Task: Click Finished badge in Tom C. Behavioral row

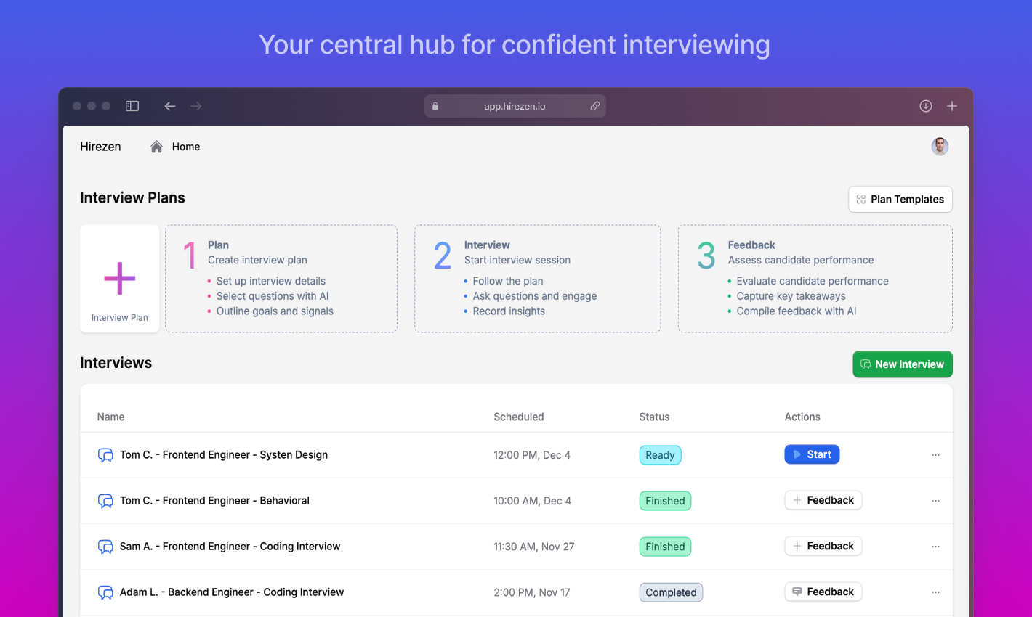Action: (665, 501)
